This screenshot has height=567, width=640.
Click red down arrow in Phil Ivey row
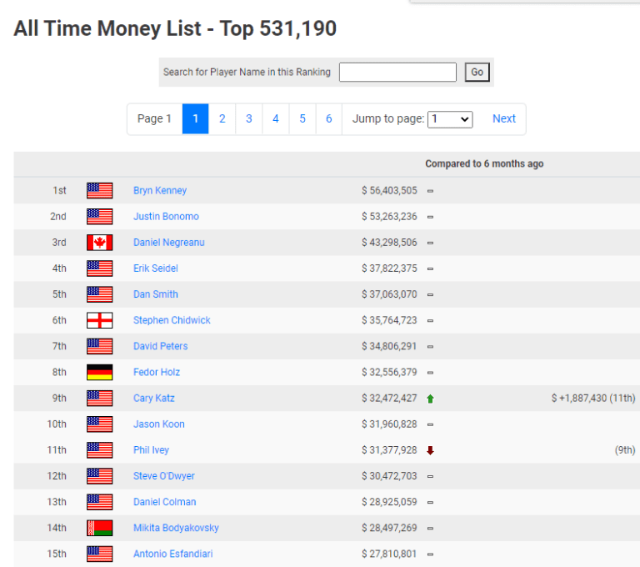(x=430, y=450)
